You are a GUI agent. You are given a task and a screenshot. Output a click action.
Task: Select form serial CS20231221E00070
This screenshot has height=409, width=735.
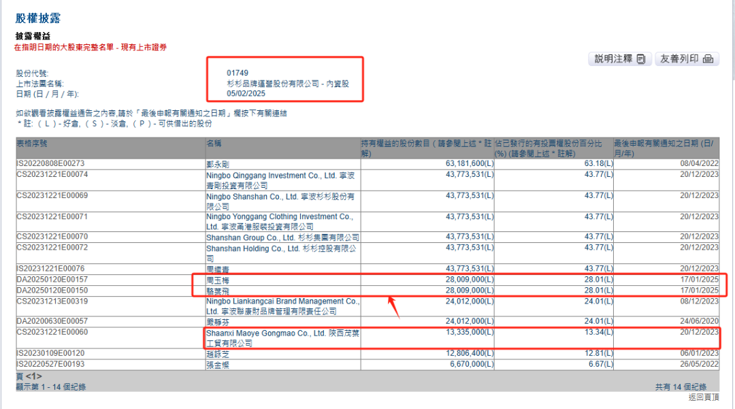click(x=52, y=237)
